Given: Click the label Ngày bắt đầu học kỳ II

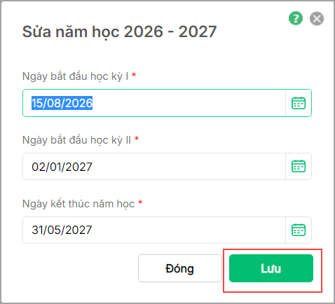Looking at the screenshot, I should point(76,140).
